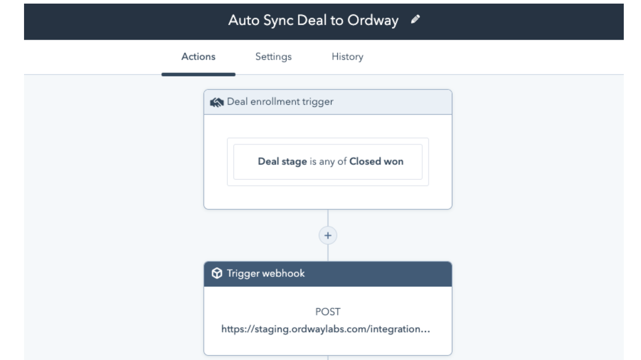This screenshot has height=360, width=641.
Task: Open the Deal enrollment trigger header
Action: click(328, 102)
